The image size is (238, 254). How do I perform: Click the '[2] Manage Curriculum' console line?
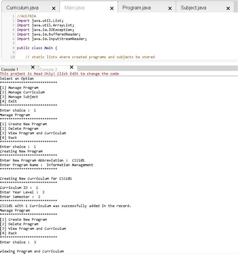(23, 92)
